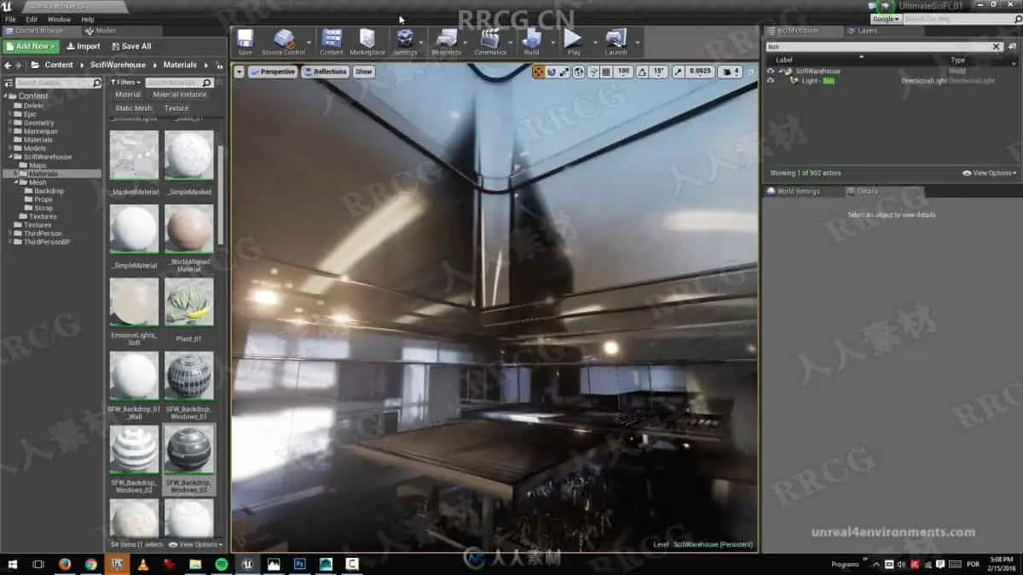Toggle visibility eye for Light - Sun actor

pyautogui.click(x=771, y=81)
